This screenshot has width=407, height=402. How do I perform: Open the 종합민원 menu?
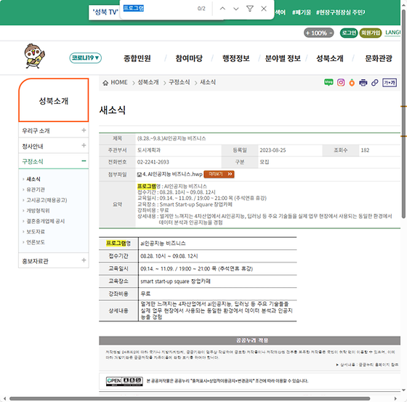[x=137, y=58]
